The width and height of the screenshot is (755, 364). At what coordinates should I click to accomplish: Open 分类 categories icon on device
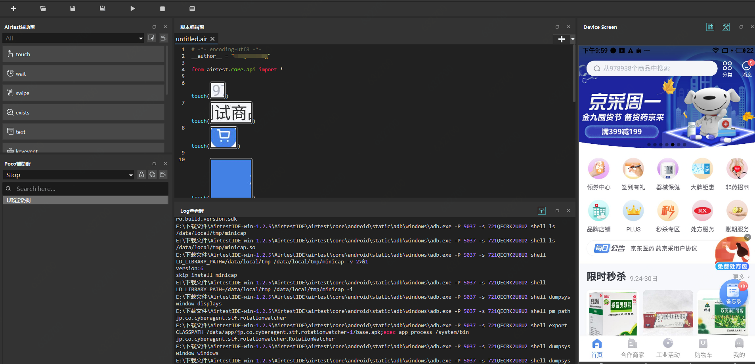tap(727, 69)
